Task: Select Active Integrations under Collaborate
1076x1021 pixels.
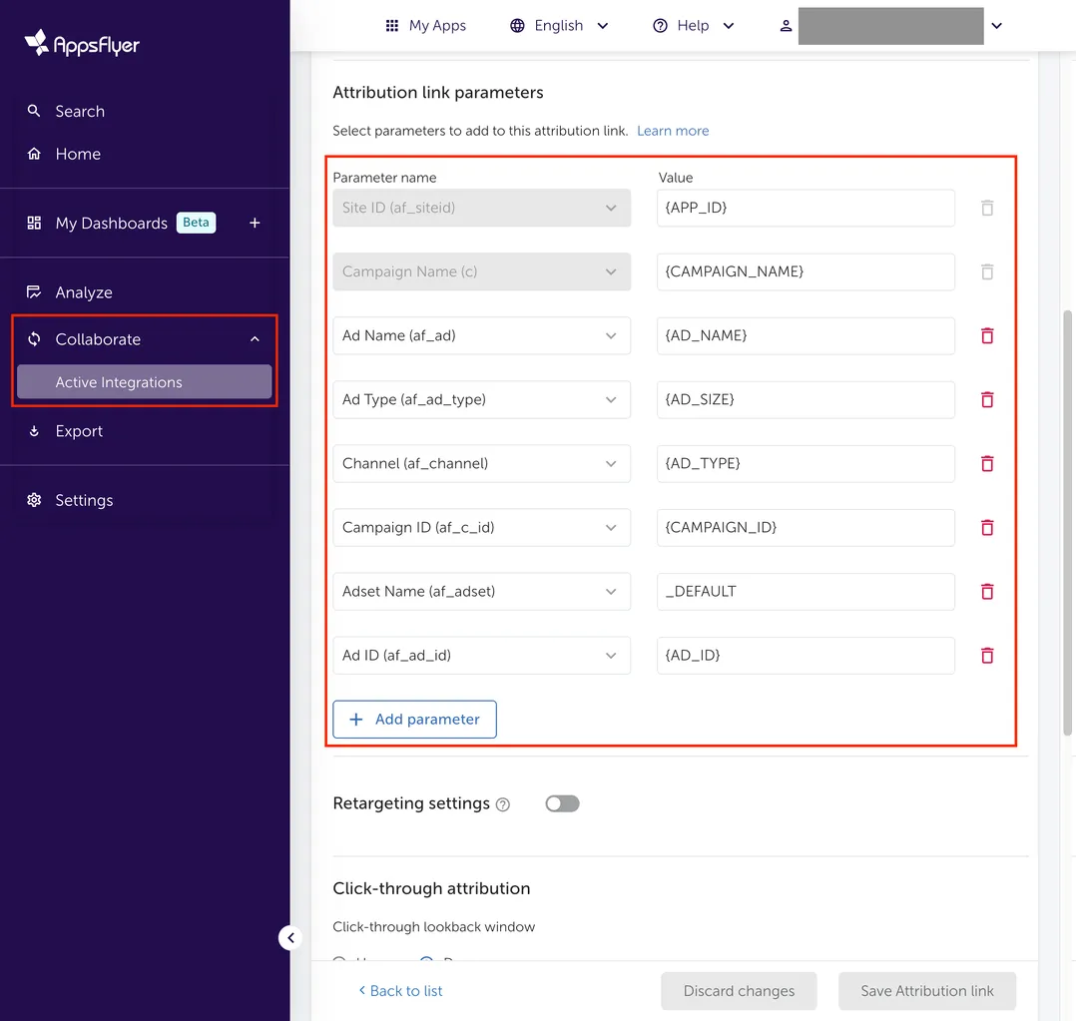Action: 120,381
